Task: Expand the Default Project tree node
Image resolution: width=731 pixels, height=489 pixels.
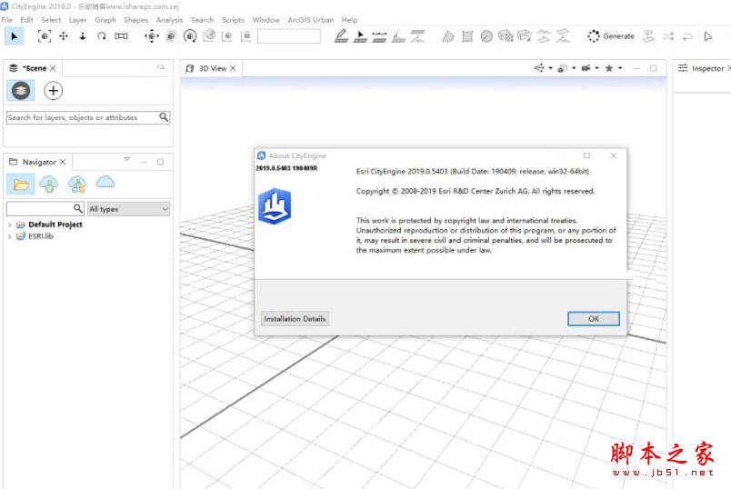Action: [10, 225]
